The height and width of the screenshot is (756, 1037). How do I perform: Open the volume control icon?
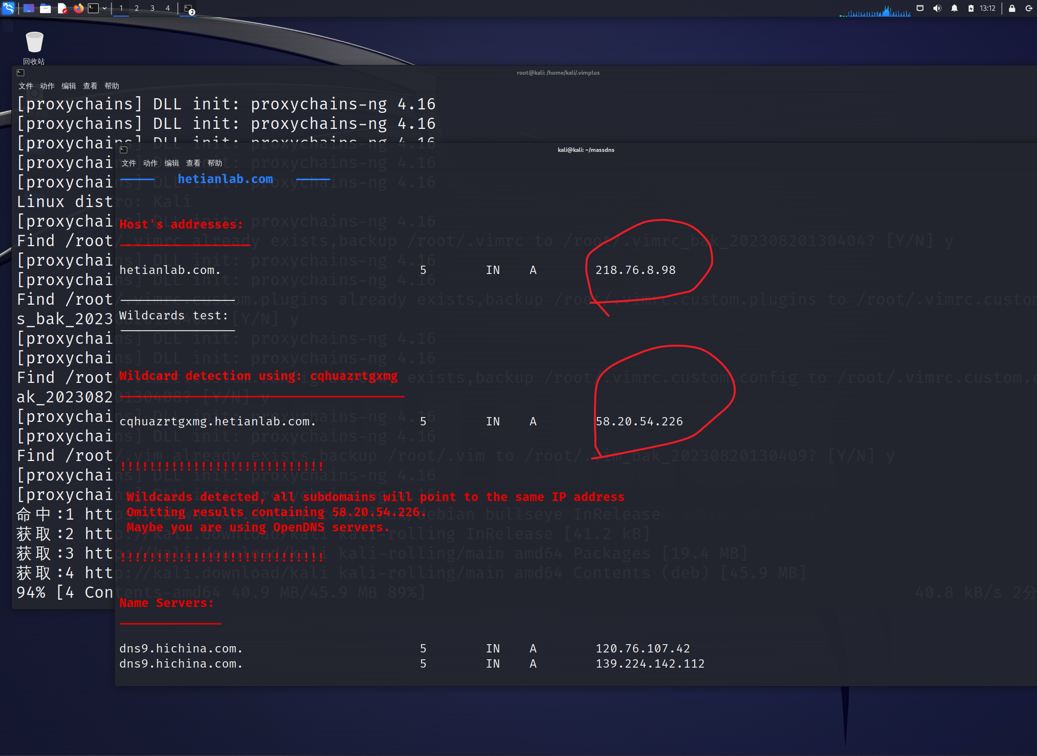coord(937,8)
